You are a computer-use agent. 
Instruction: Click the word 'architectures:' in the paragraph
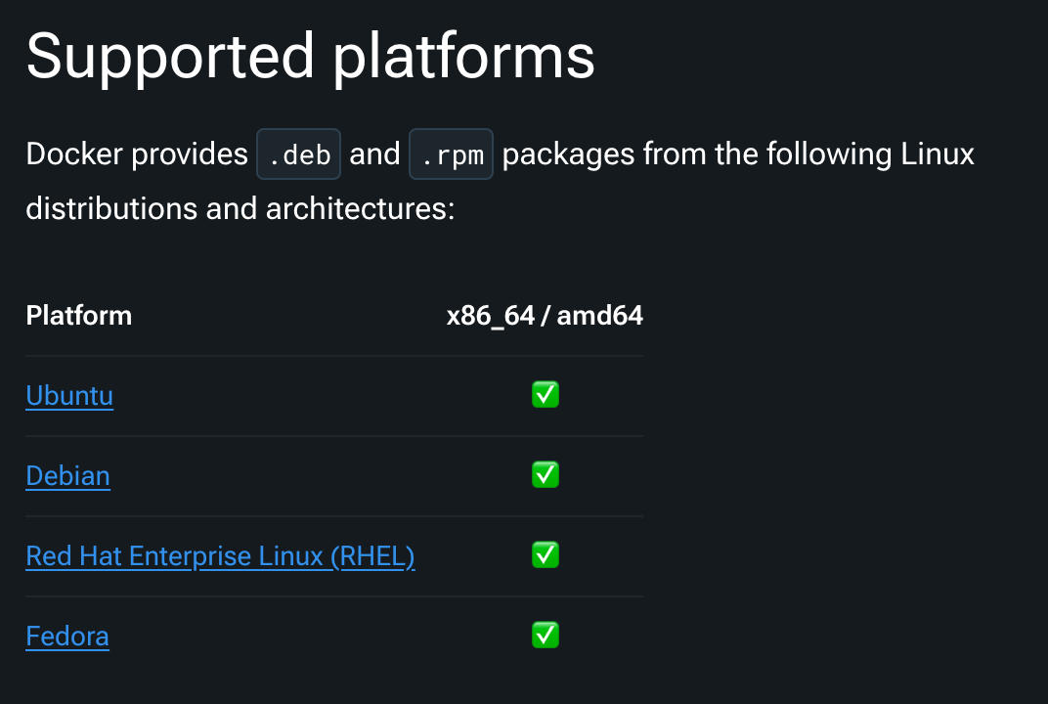click(360, 208)
